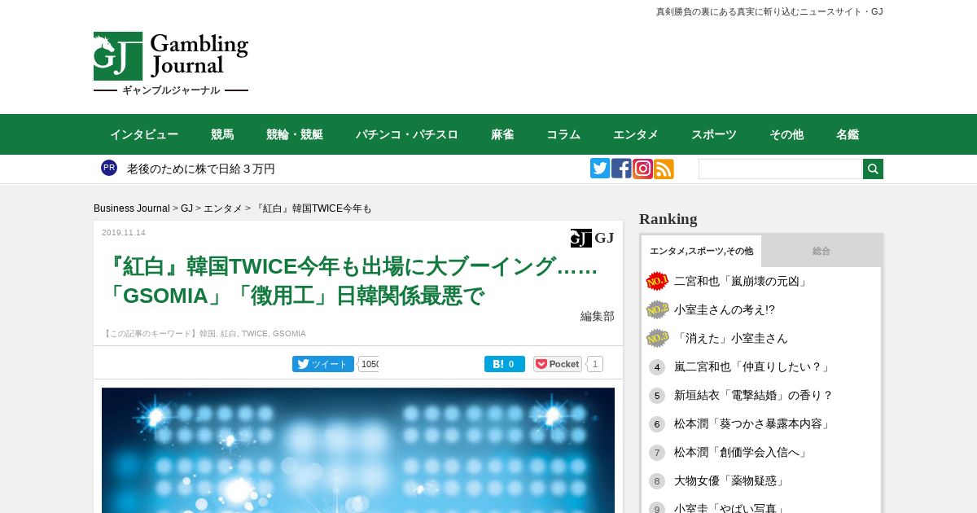Open the パチンコ・パチスロ menu
This screenshot has width=977, height=513.
tap(407, 134)
